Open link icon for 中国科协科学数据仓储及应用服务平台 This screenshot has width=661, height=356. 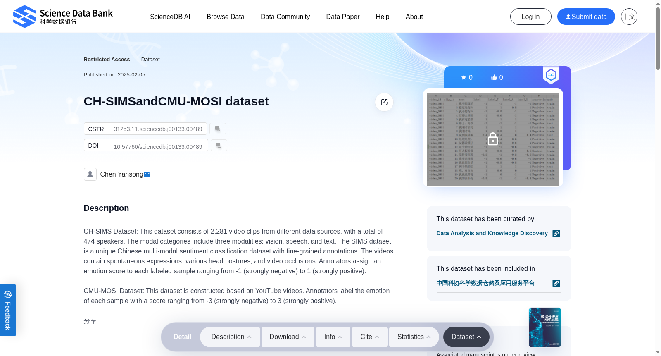click(x=556, y=283)
